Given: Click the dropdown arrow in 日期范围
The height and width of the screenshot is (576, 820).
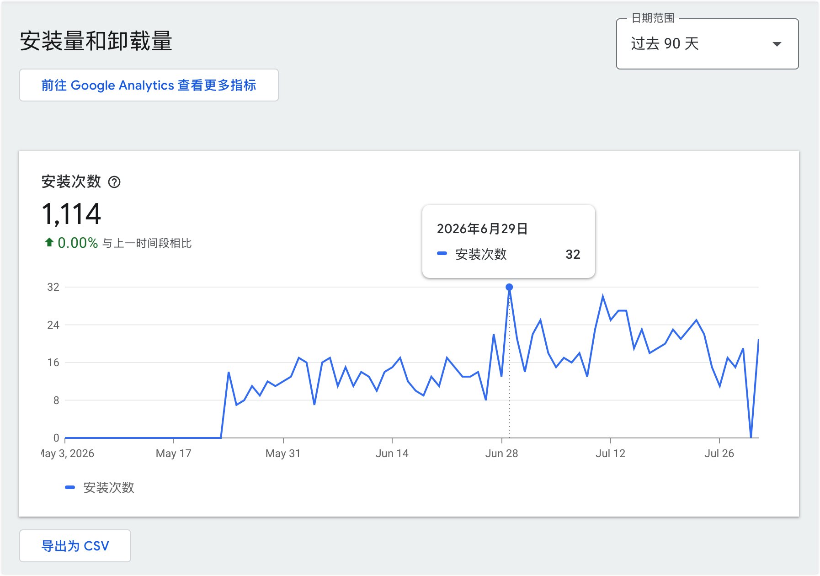Looking at the screenshot, I should tap(777, 44).
